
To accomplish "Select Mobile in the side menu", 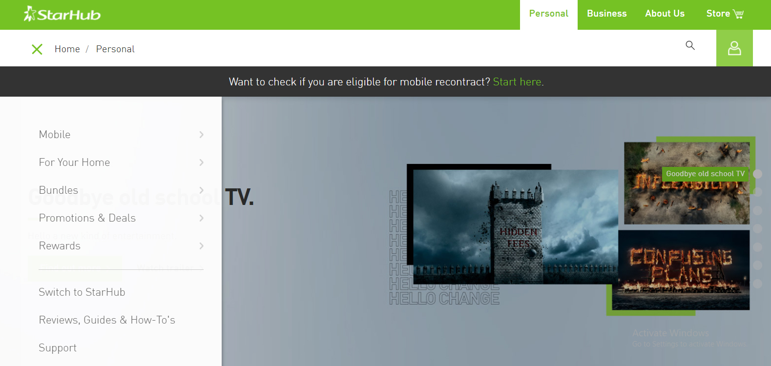I will coord(55,135).
